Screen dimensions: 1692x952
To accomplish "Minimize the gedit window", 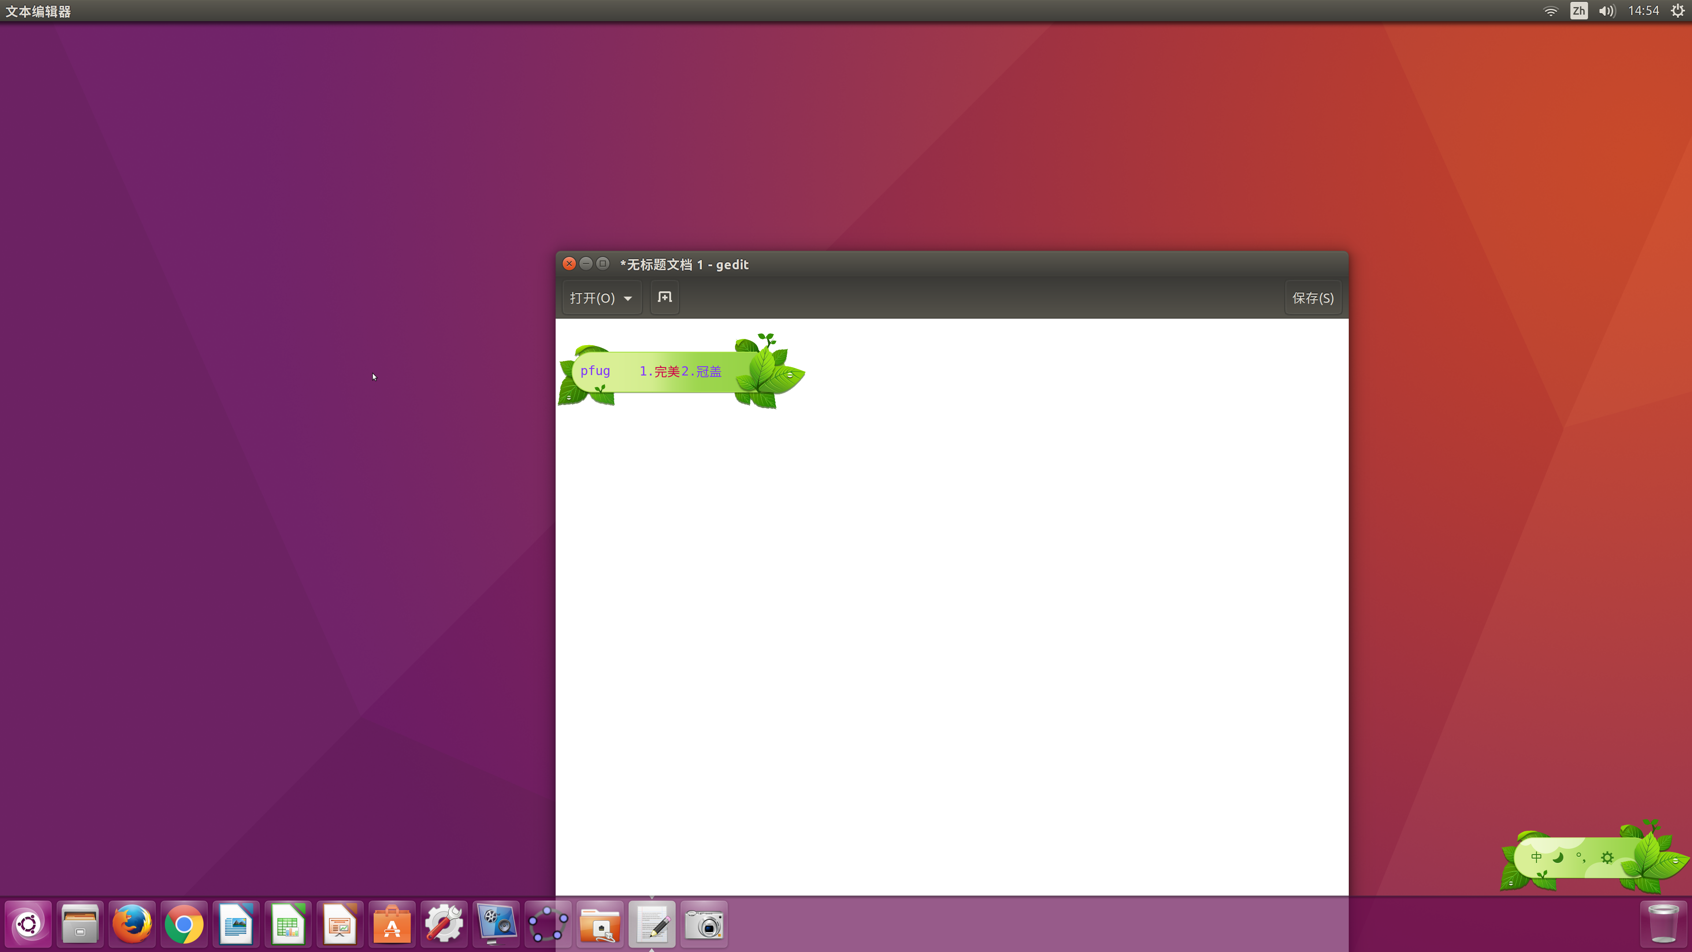I will (x=586, y=264).
